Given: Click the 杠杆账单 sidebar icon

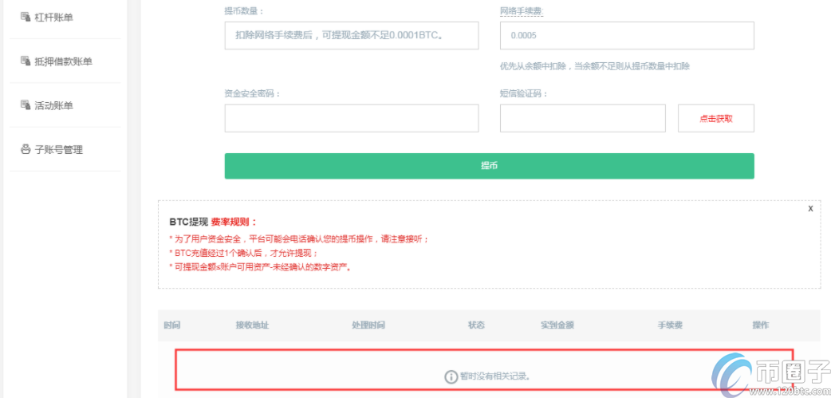Looking at the screenshot, I should click(25, 17).
